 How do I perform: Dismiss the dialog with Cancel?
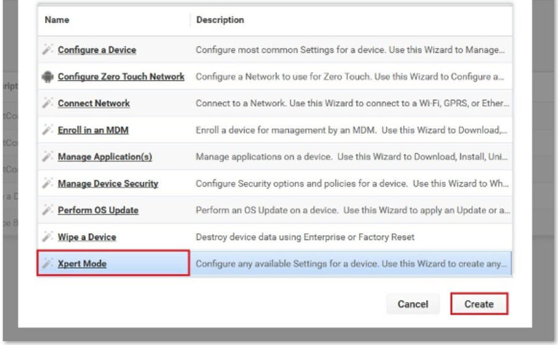click(x=412, y=304)
